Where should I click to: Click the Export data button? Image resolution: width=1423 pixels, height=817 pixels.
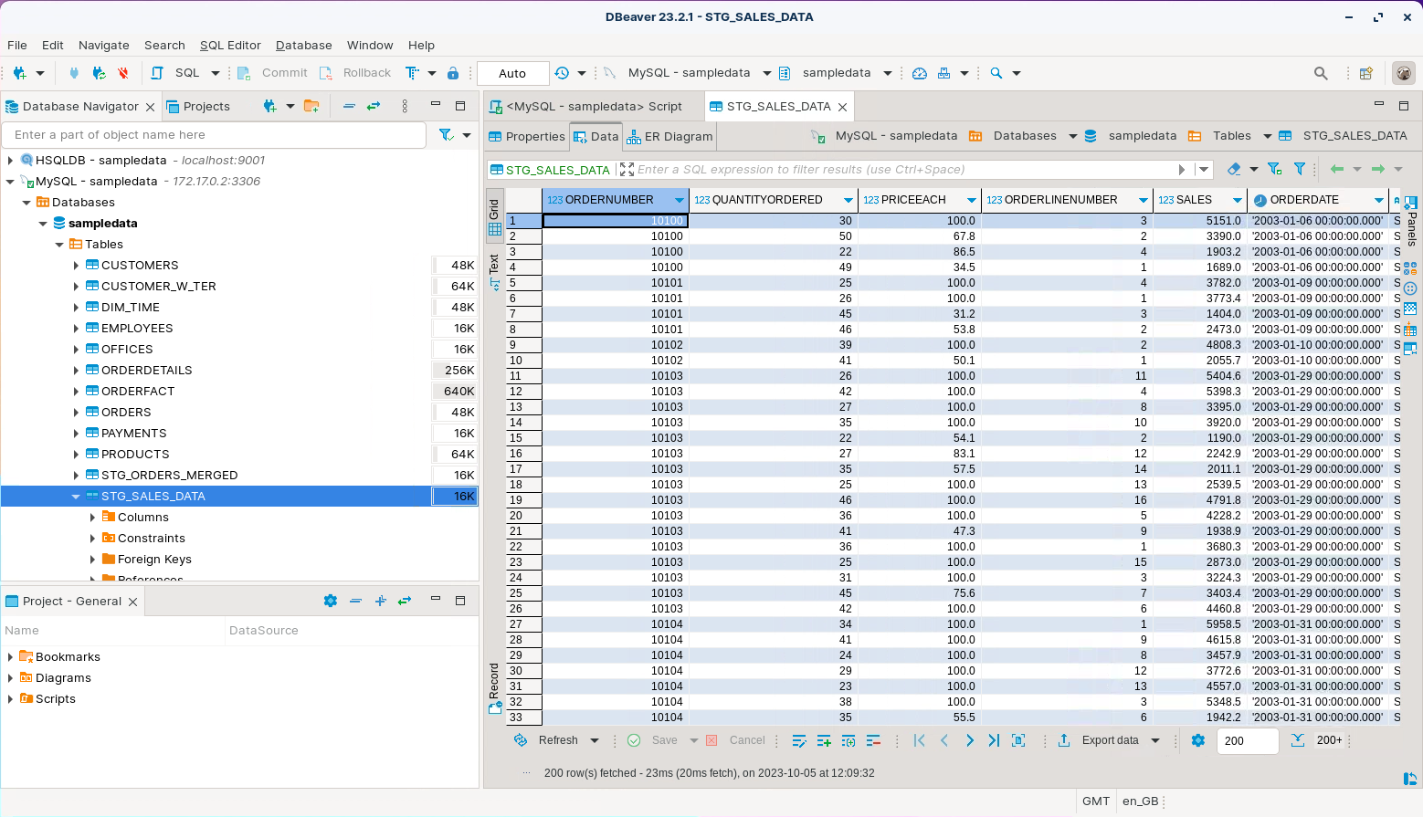1110,740
